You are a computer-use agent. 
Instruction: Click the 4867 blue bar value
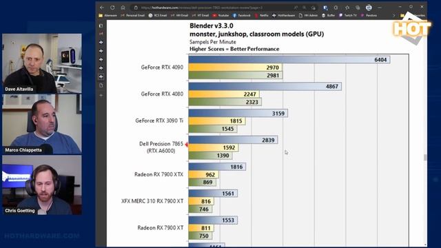coord(332,86)
